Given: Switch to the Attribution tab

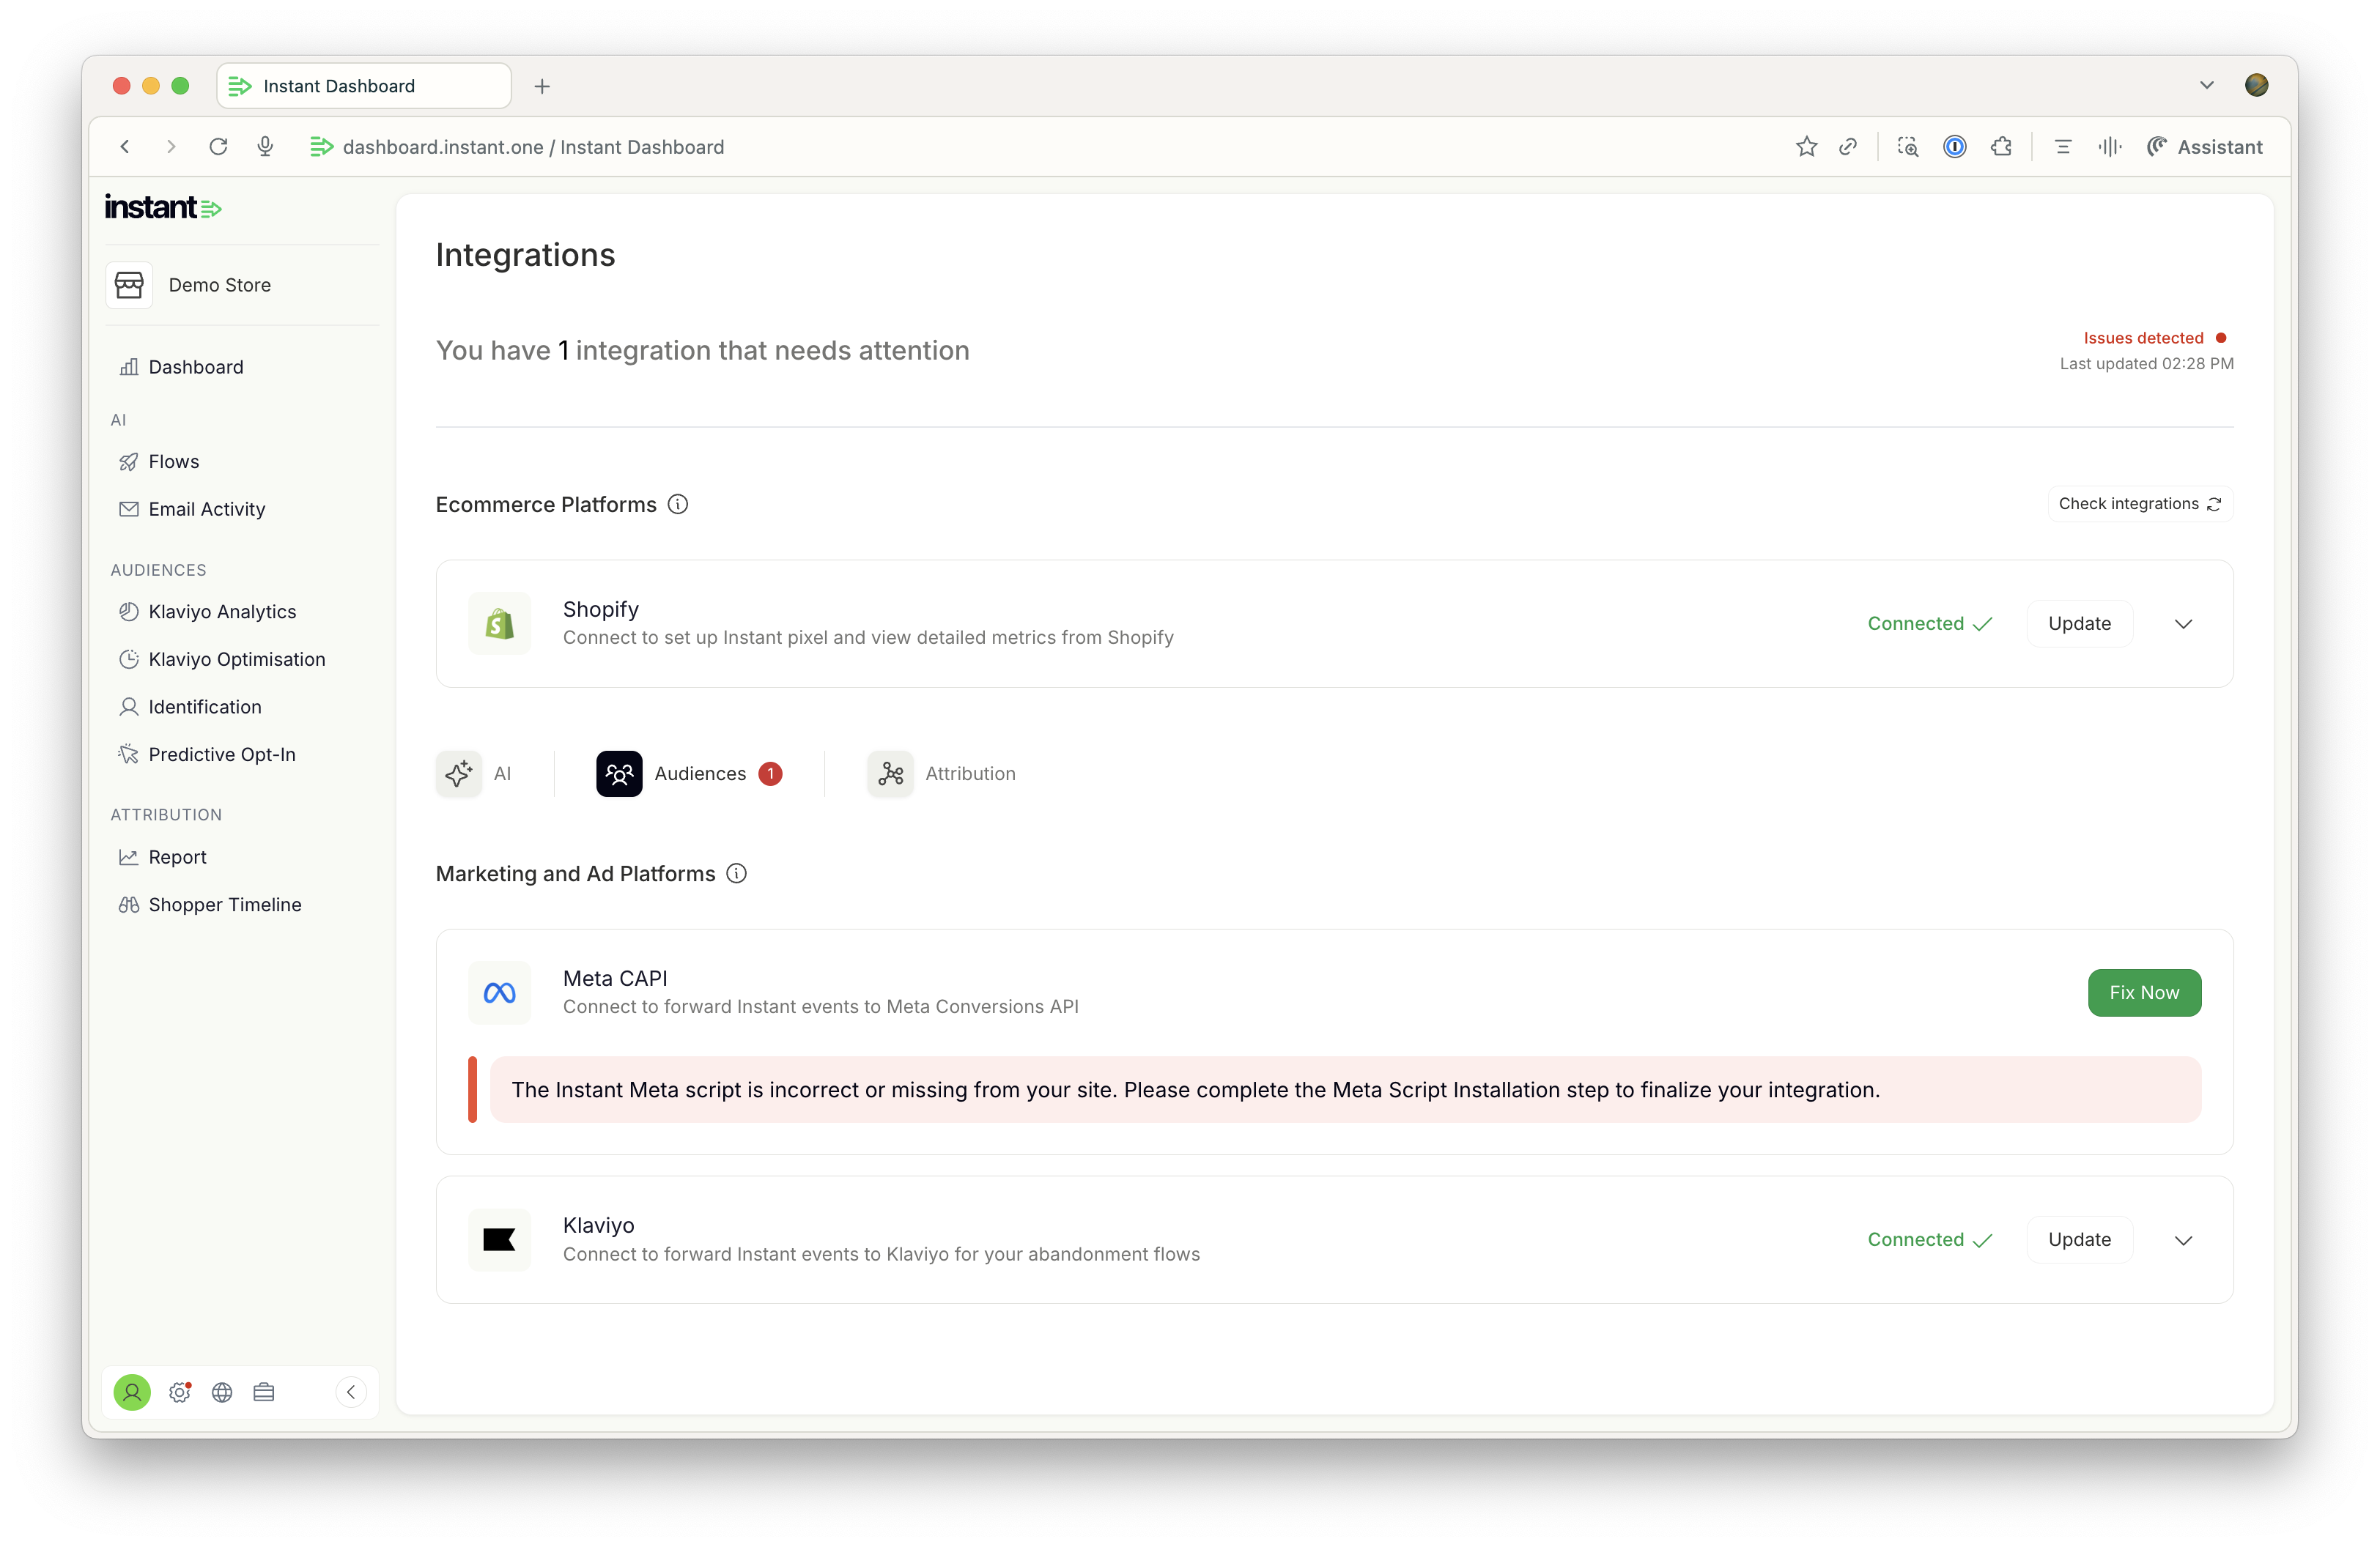Looking at the screenshot, I should pos(941,773).
